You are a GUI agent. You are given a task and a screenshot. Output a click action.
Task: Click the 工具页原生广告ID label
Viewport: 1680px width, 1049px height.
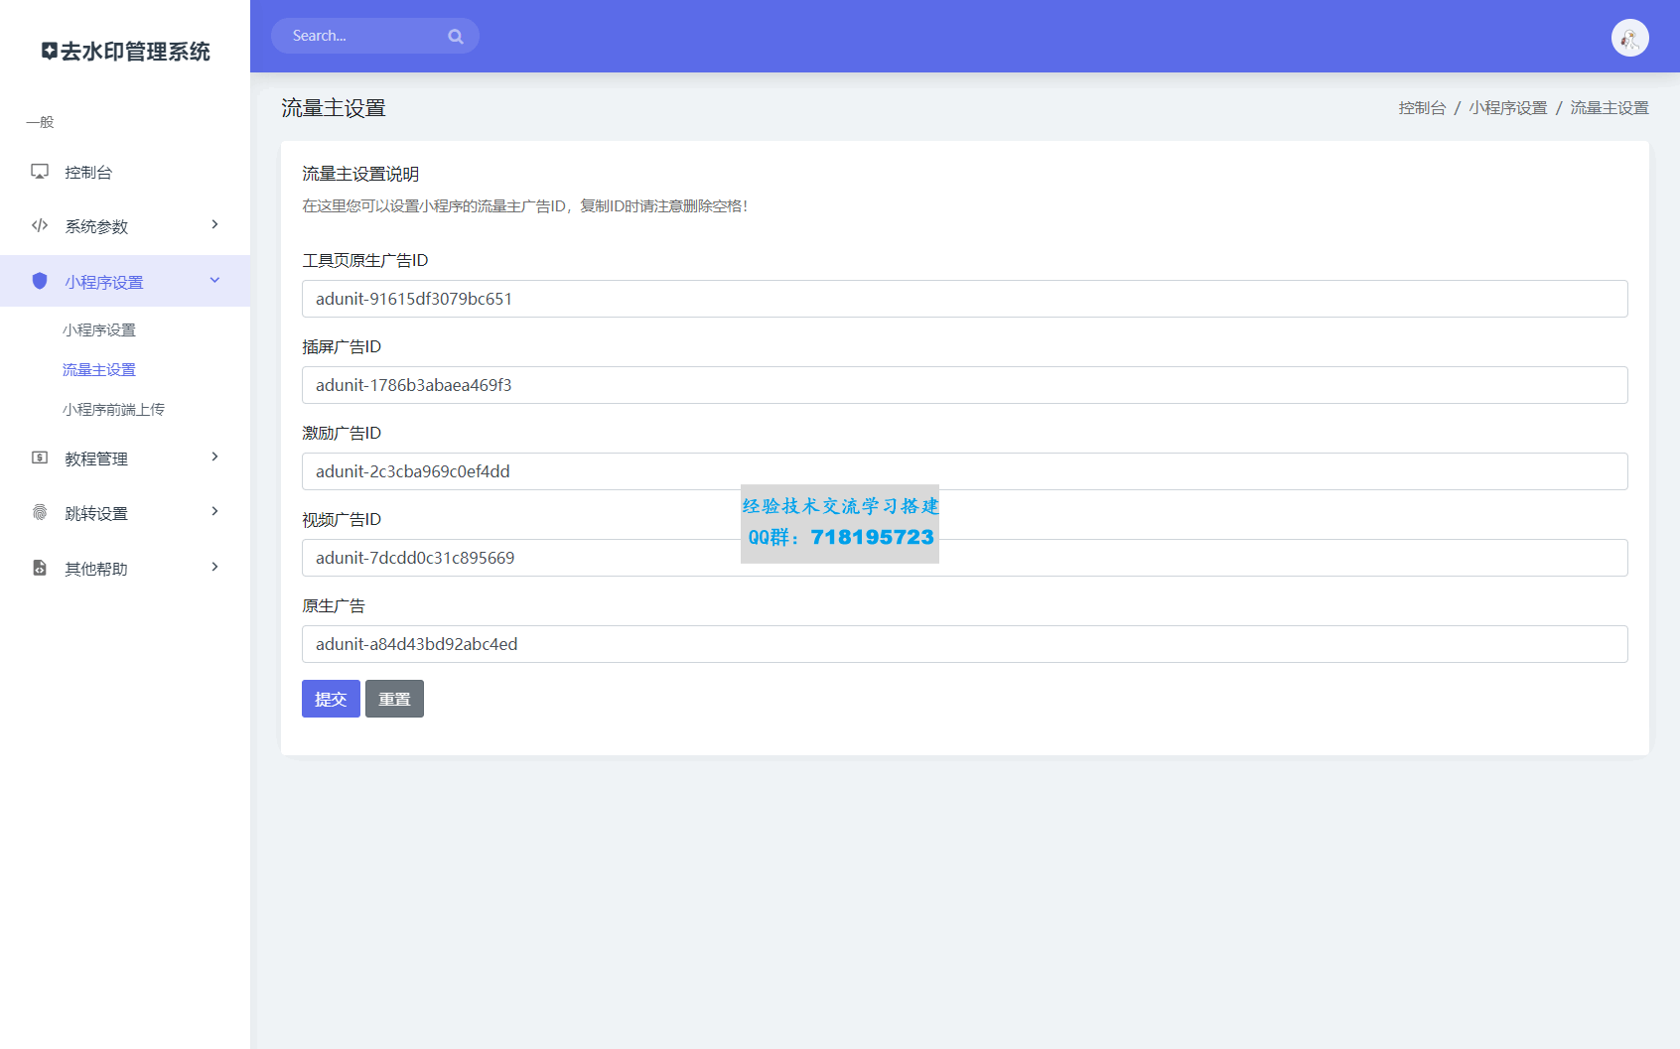click(365, 260)
